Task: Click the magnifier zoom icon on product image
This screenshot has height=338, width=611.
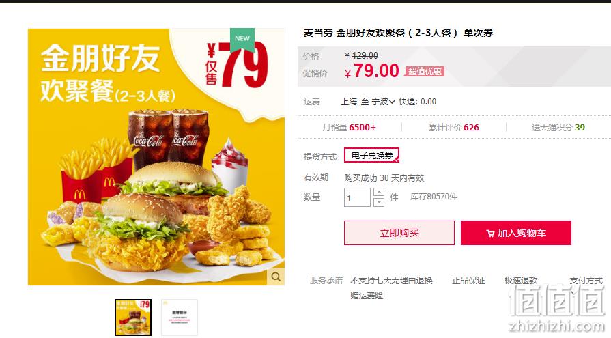Action: coord(276,277)
